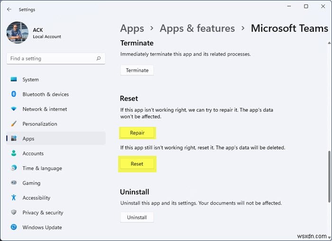
Task: Navigate to Apps & features breadcrumb
Action: (x=197, y=28)
